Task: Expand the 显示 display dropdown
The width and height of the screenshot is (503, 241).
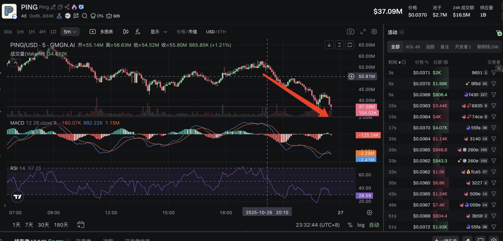Action: (x=159, y=32)
